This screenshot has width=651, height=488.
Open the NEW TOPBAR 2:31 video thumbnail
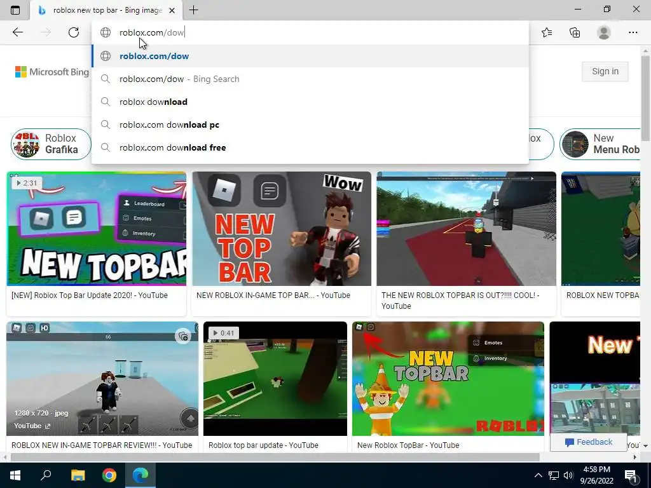click(97, 229)
